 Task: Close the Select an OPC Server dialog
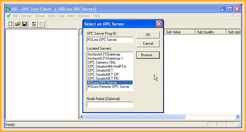(159, 24)
